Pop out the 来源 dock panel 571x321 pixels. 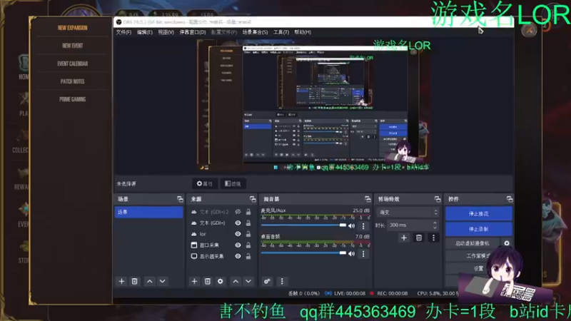click(253, 199)
